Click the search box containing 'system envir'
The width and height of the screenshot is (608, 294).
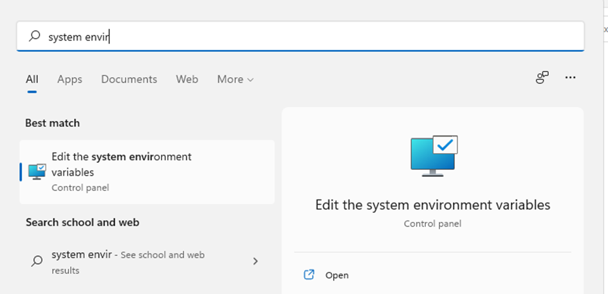(300, 37)
